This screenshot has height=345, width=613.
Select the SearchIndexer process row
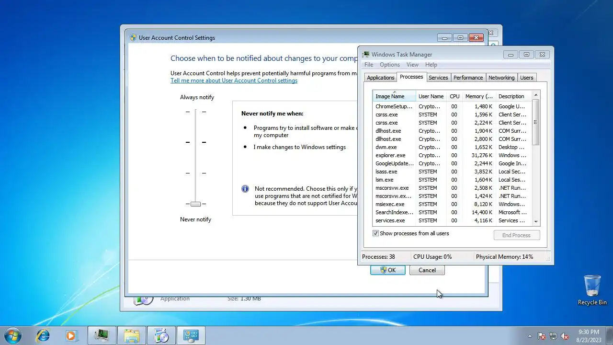(x=452, y=212)
